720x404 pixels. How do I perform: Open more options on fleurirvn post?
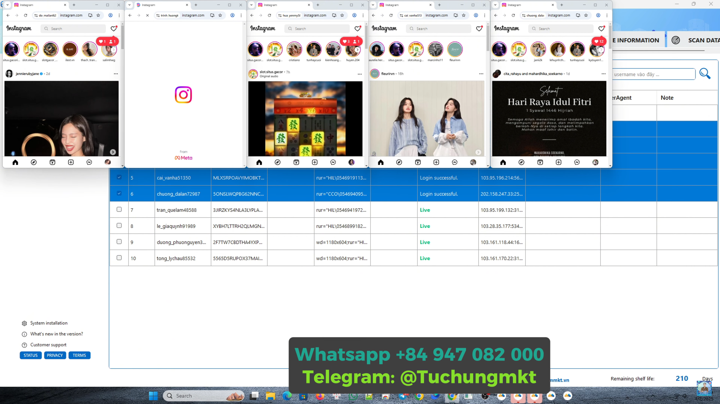(481, 74)
